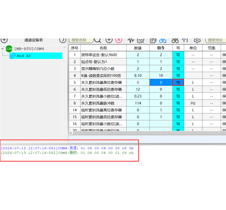
Task: Select the 指令 cell for 波特率设定 row
Action: (x=161, y=55)
